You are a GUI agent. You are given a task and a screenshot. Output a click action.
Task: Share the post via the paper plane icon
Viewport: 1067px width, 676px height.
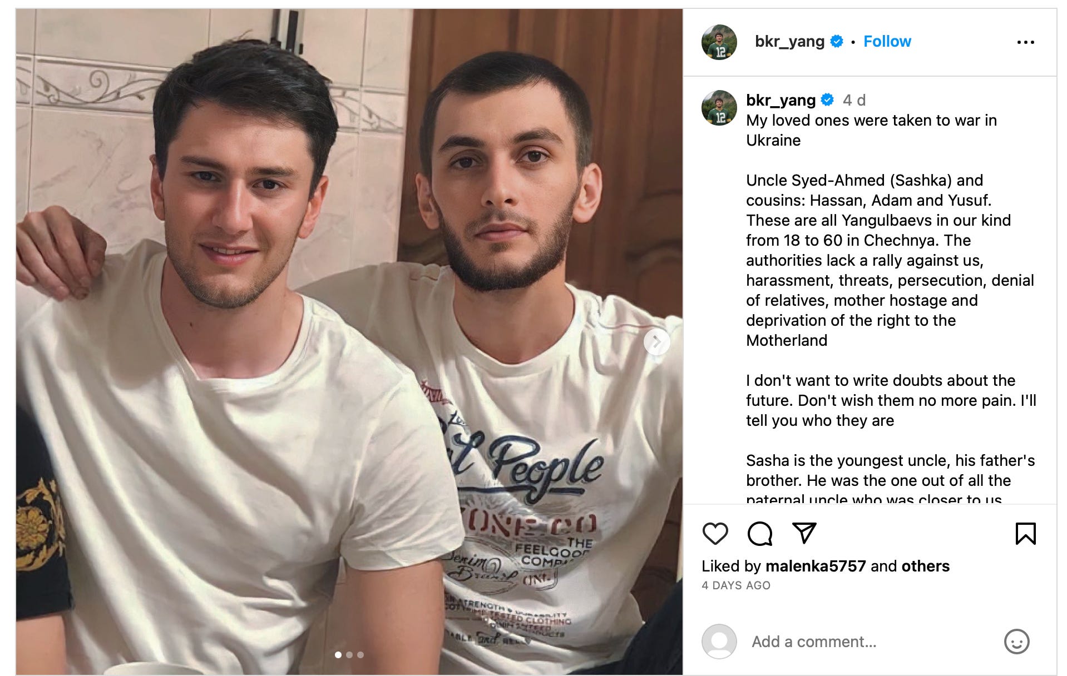click(804, 533)
